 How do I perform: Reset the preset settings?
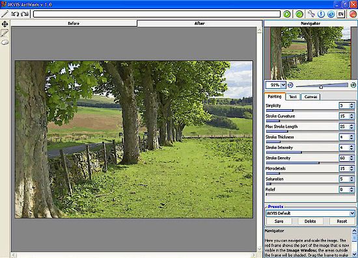tap(342, 222)
